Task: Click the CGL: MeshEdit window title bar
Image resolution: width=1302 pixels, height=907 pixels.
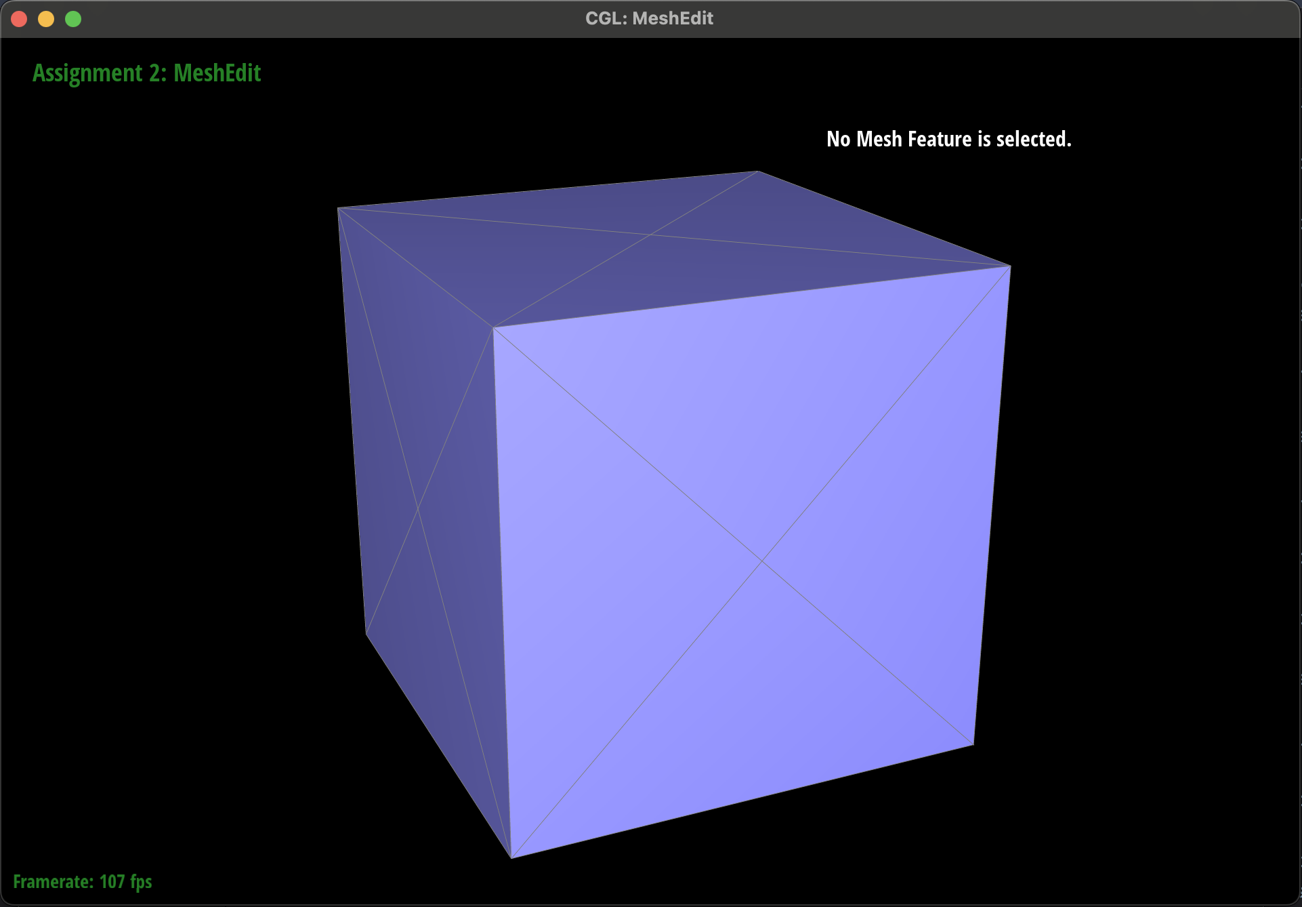Action: click(x=649, y=18)
